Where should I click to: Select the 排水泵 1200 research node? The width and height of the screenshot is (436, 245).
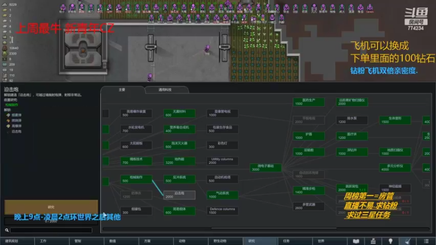click(352, 120)
